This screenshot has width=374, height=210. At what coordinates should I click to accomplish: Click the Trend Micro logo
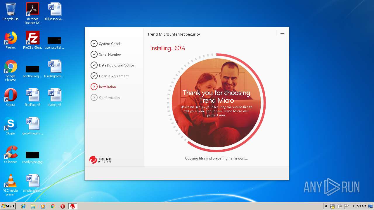pos(101,160)
